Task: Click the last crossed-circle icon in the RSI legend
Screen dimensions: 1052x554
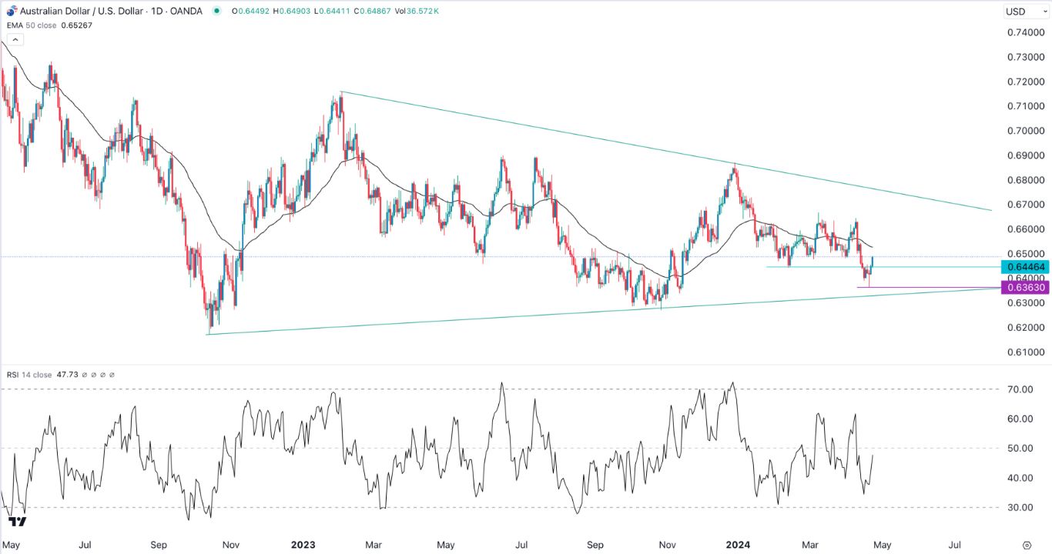Action: tap(111, 374)
